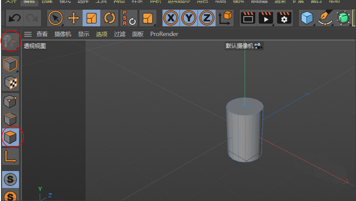
Task: Select the Move tool
Action: (x=73, y=19)
